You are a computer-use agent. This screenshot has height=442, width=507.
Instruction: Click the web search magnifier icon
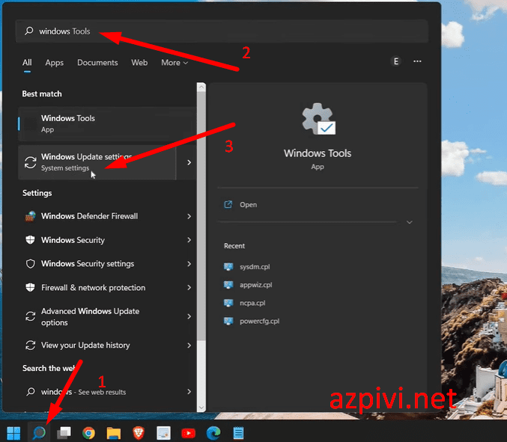31,392
